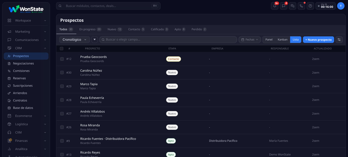Switch to the Apto tab
Screen dimensions: 348x157
tap(180, 29)
